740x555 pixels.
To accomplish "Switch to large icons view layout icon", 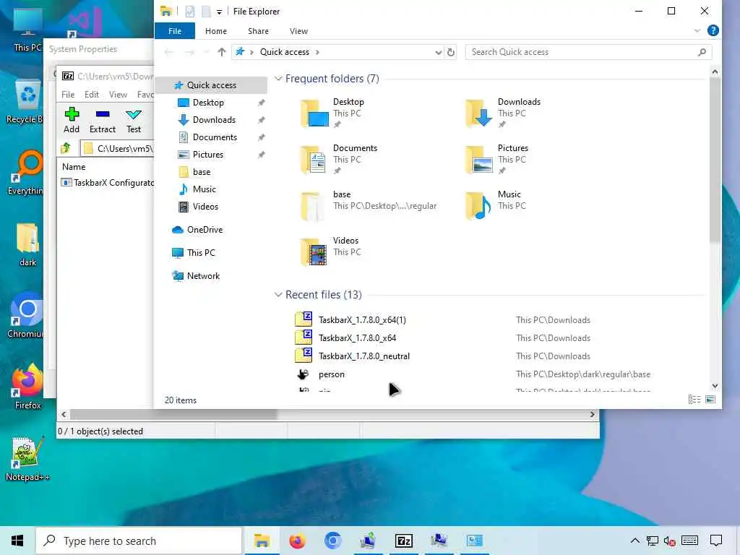I will (x=710, y=400).
